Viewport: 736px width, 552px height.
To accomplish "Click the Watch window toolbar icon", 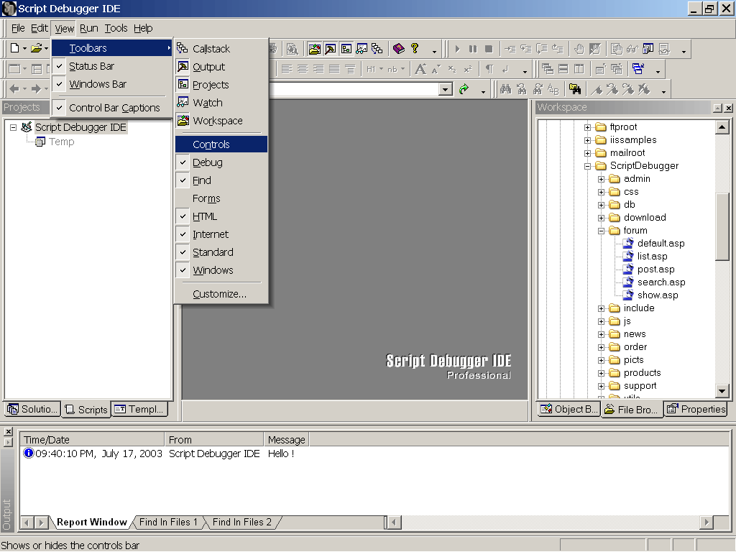I will click(x=362, y=49).
